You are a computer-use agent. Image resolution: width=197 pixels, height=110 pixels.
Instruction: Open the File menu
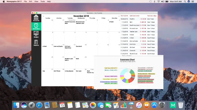click(x=25, y=2)
